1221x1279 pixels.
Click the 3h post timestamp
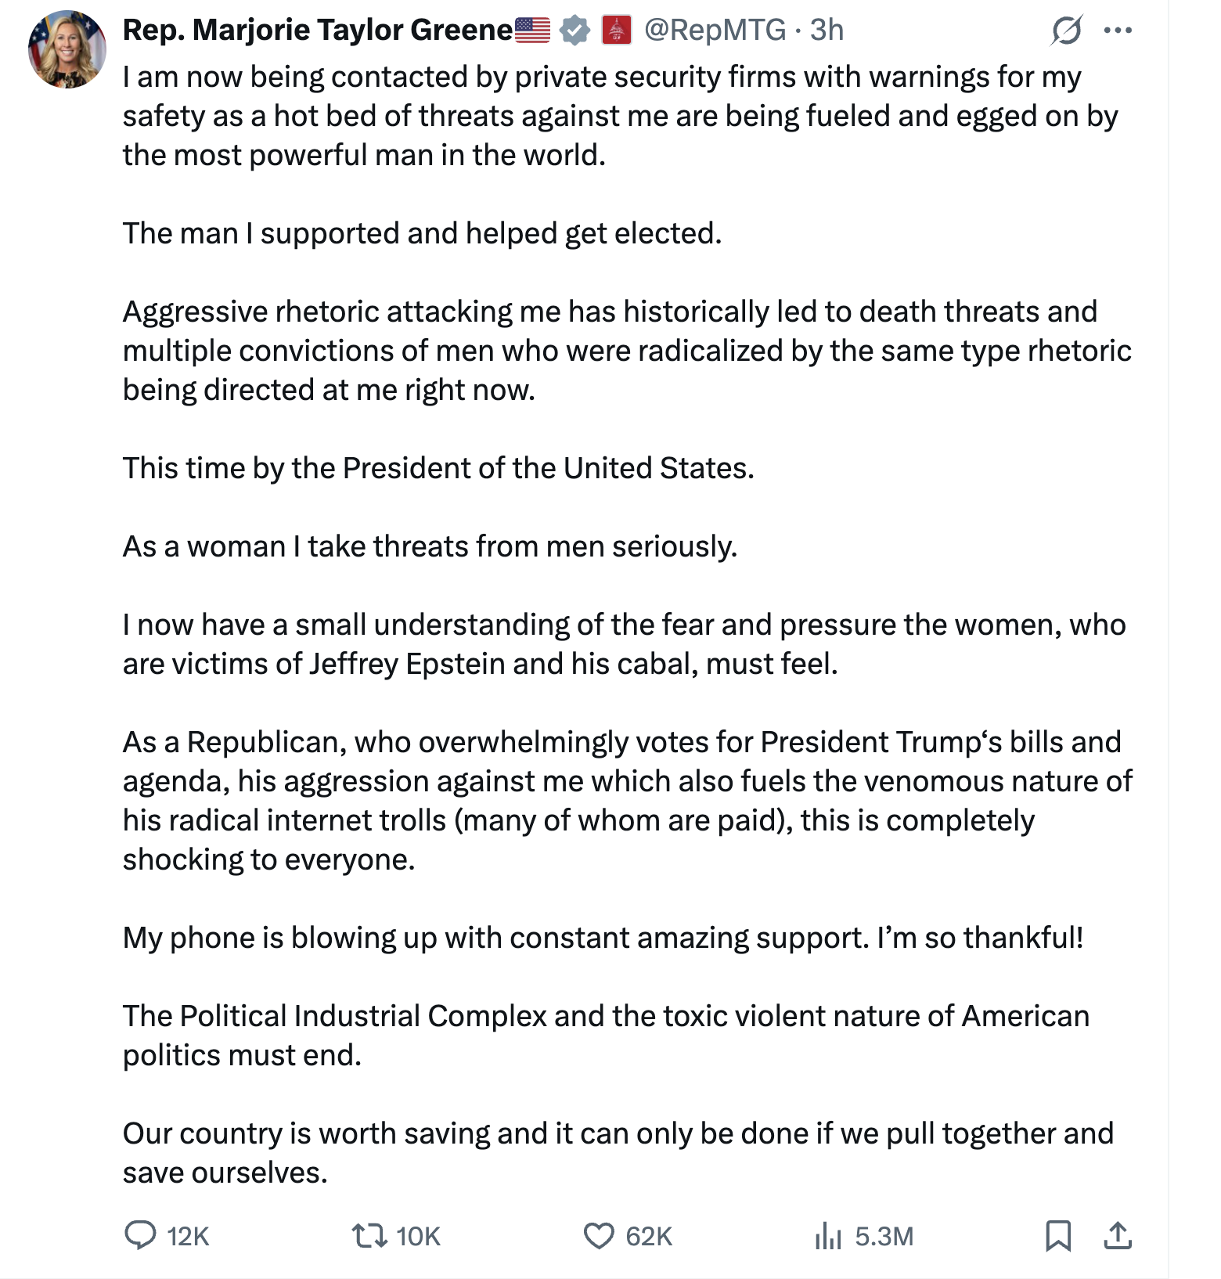827,30
